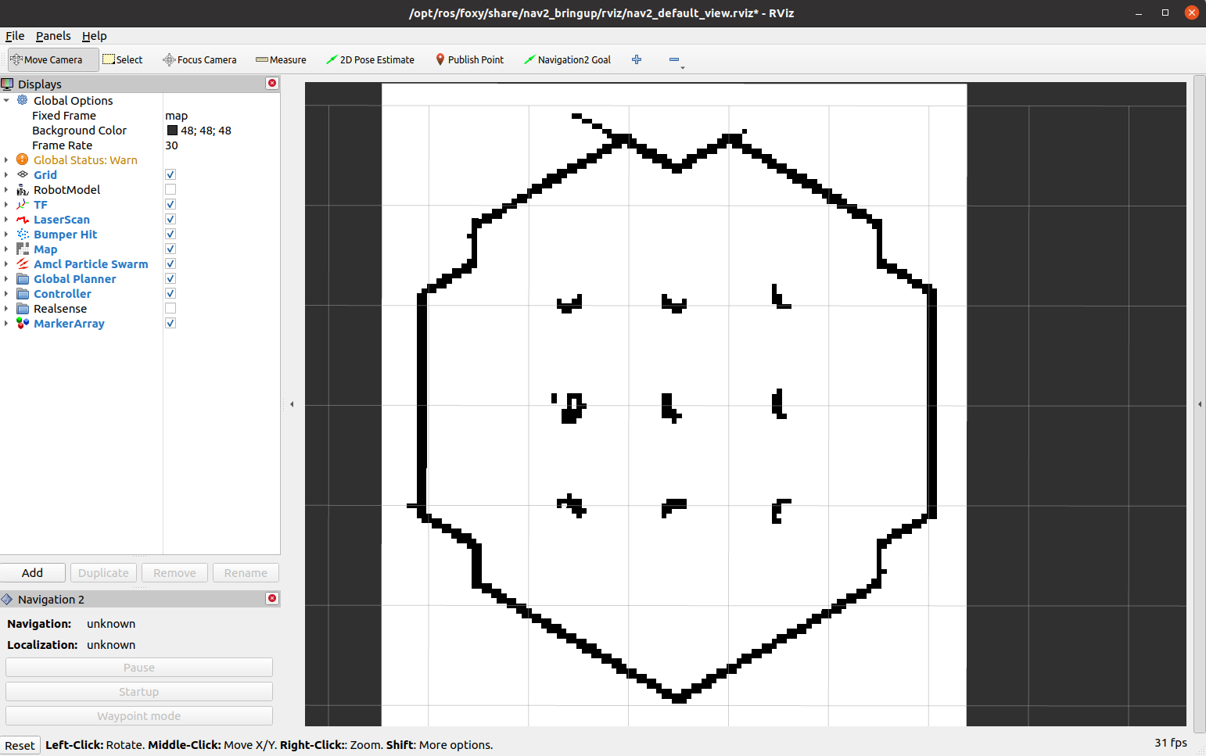Collapse the Global Options tree node
The height and width of the screenshot is (756, 1206).
pos(6,101)
